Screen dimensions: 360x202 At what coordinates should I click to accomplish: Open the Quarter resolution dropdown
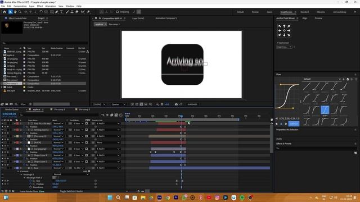118,104
